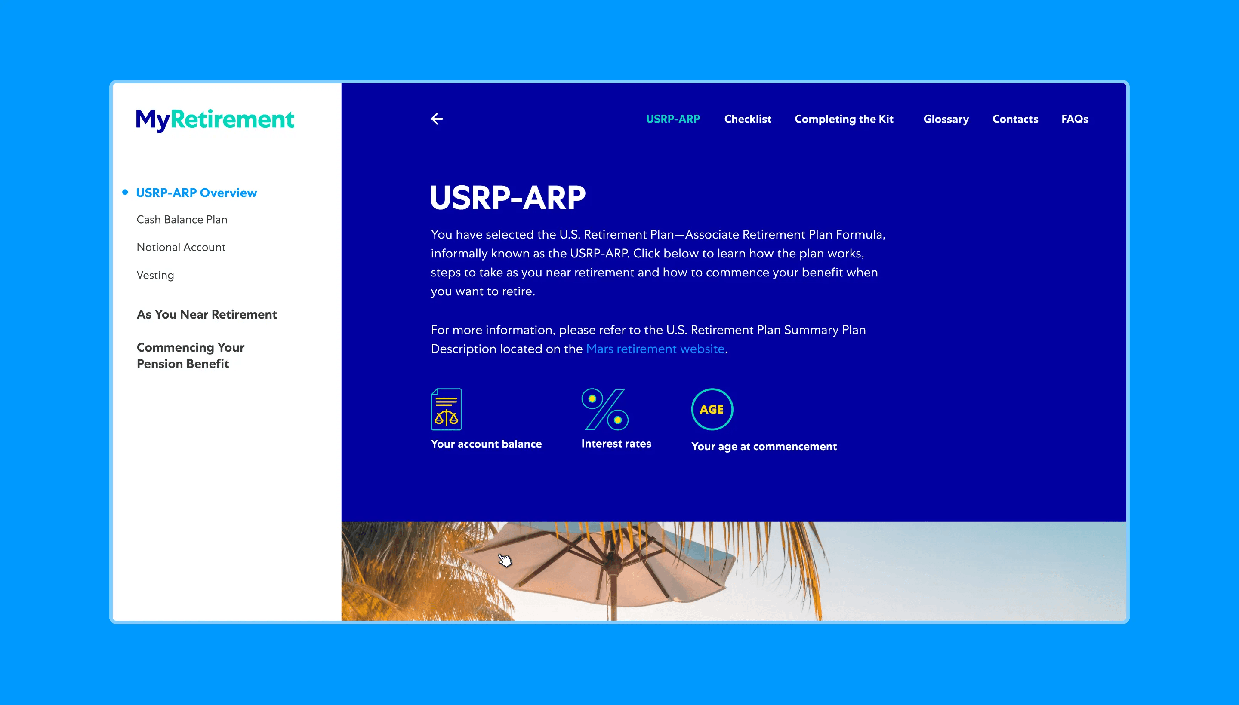
Task: Expand As You Near Retirement section
Action: coord(206,315)
